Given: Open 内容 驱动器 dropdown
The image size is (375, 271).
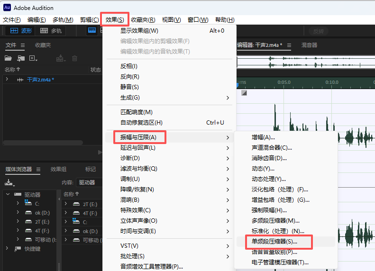Looking at the screenshot, I should (89, 182).
